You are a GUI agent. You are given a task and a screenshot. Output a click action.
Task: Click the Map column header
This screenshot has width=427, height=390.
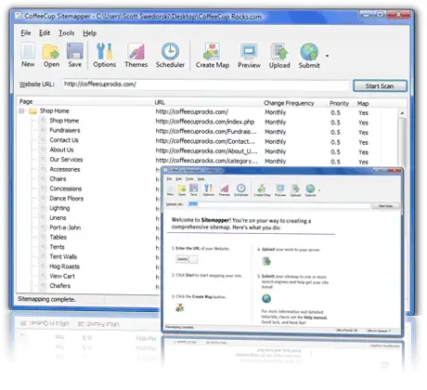(363, 103)
